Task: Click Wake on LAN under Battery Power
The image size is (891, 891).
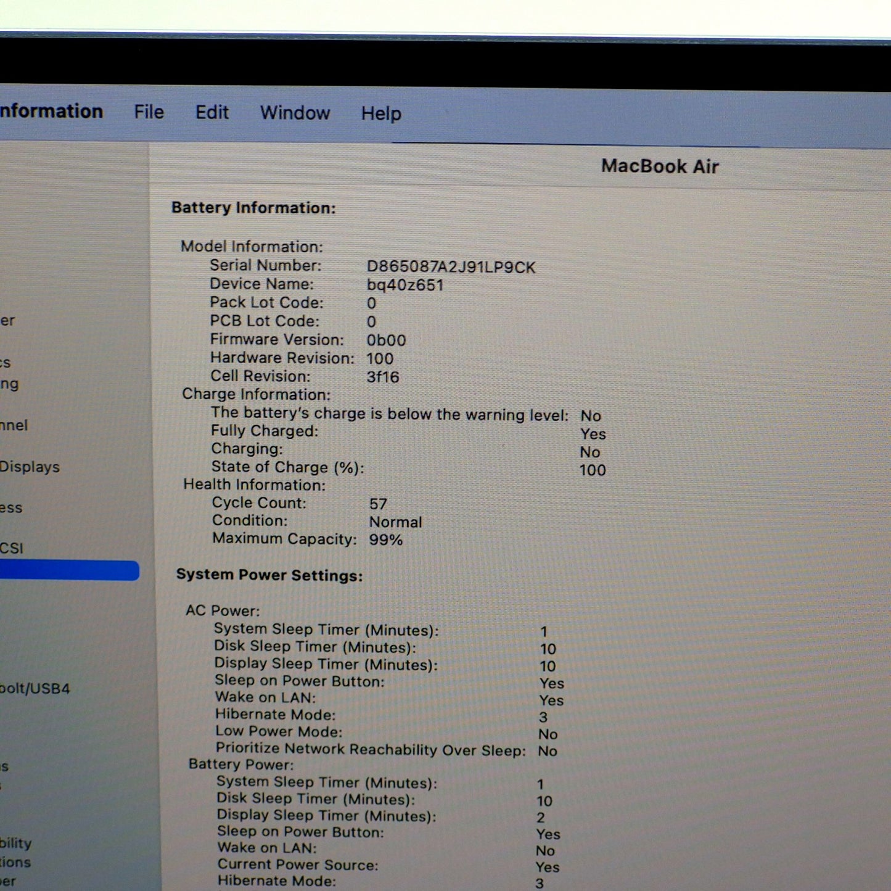Action: tap(267, 848)
